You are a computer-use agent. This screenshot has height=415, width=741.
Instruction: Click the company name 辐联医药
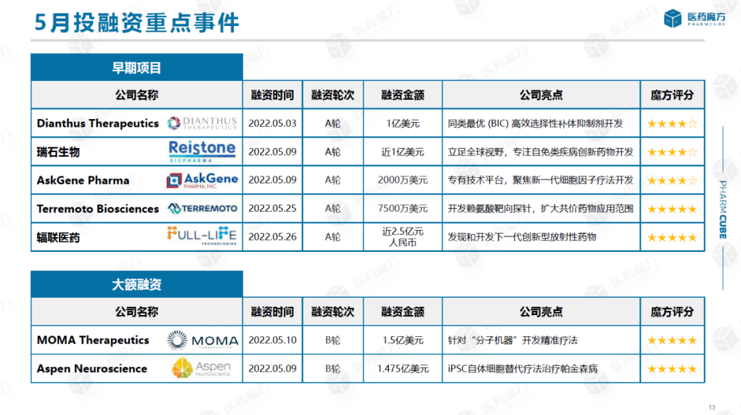pos(58,238)
